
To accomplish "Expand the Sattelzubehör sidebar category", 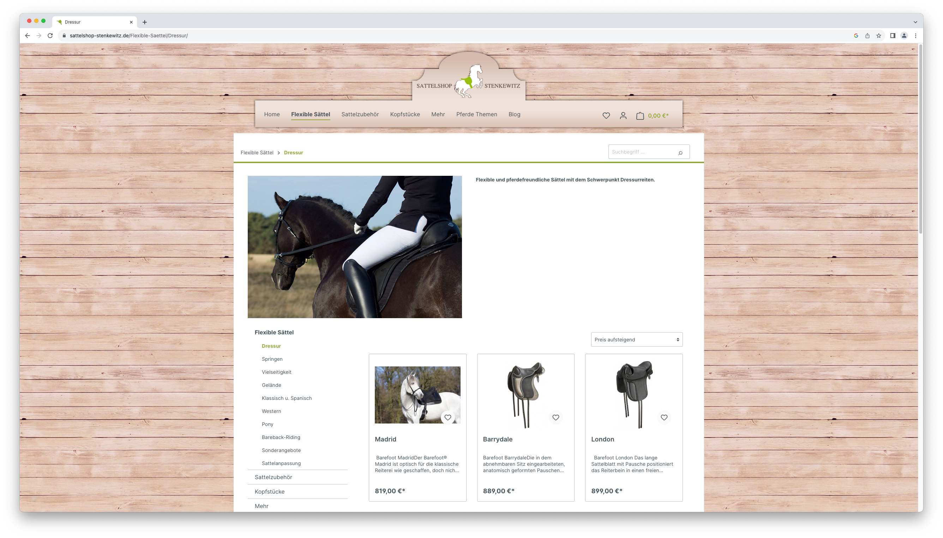I will (273, 477).
